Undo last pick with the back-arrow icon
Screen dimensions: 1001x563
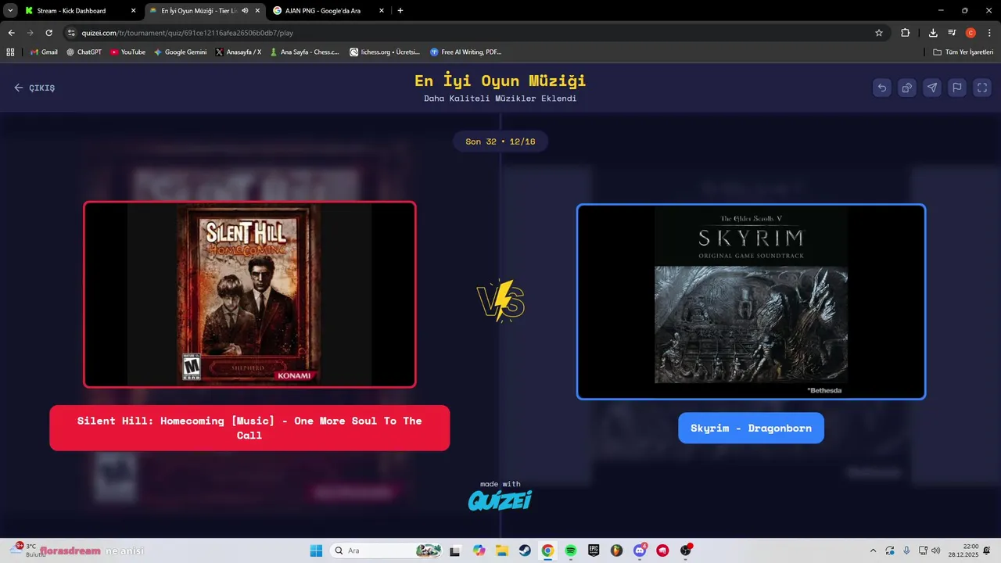(x=882, y=88)
